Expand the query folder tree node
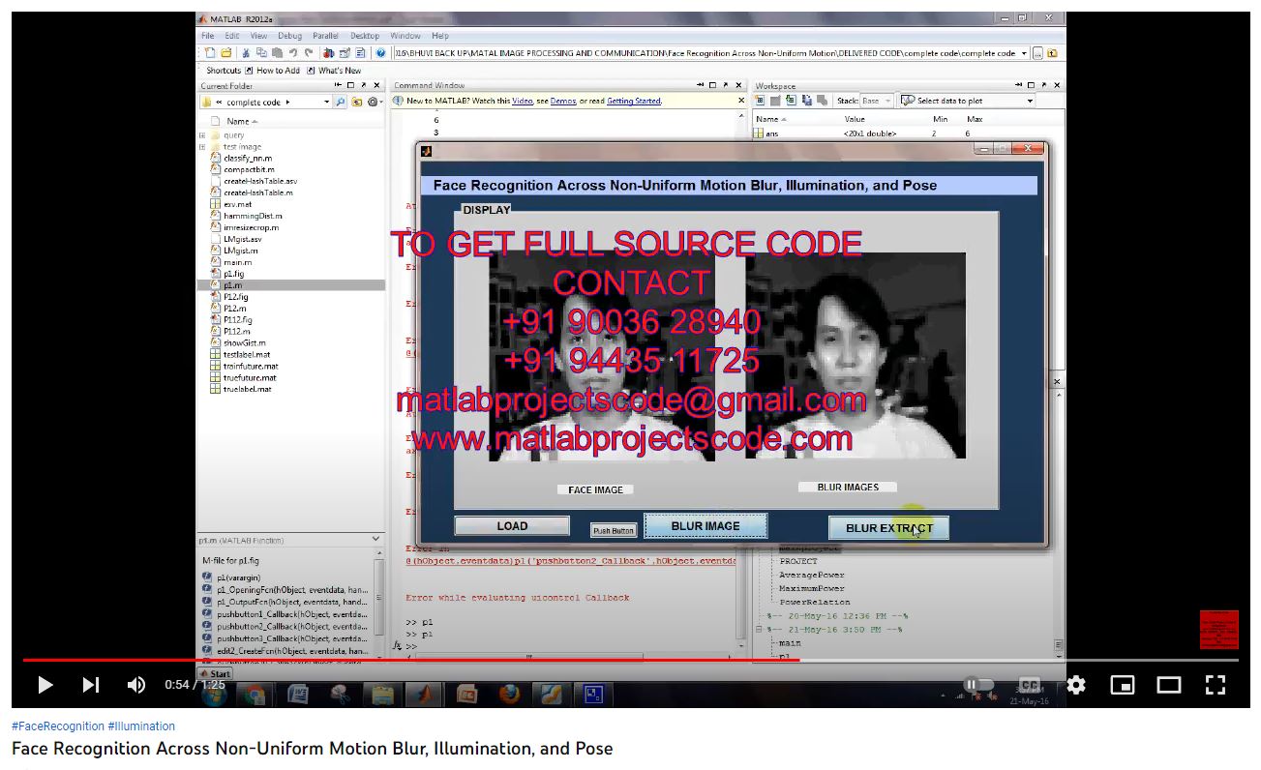This screenshot has height=770, width=1261. [202, 135]
